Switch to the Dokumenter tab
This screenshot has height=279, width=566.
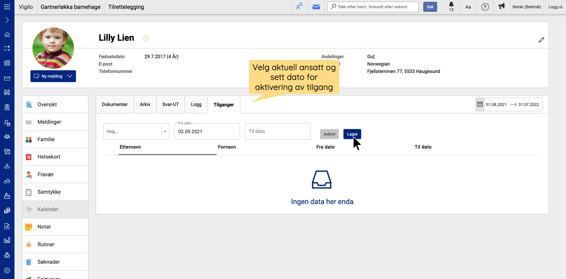pos(115,104)
